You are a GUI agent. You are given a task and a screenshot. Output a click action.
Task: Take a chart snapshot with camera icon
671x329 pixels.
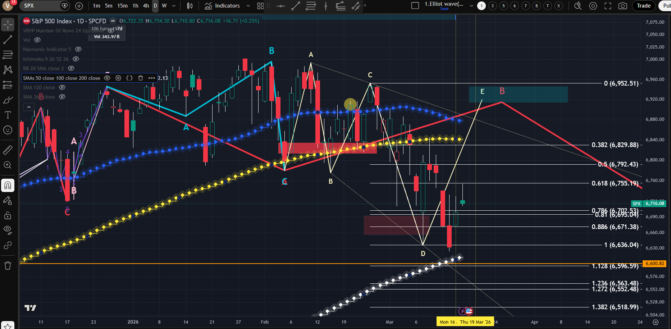click(x=622, y=6)
